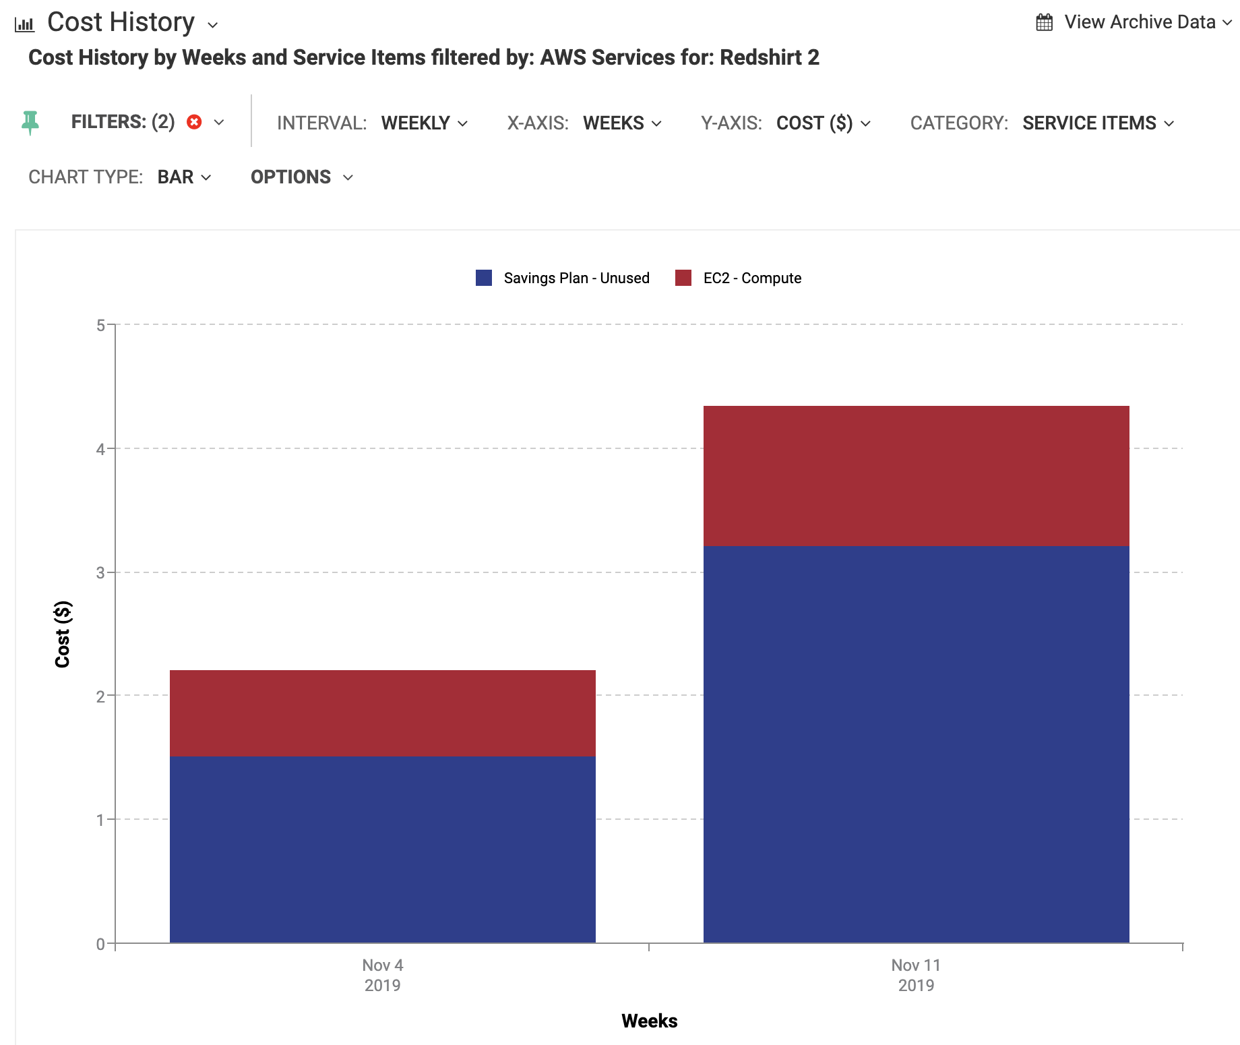Screen dimensions: 1240x1045
Task: Click the red icon to clear filters
Action: [x=194, y=122]
